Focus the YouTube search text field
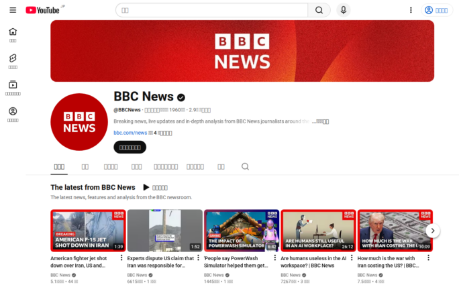 click(211, 10)
